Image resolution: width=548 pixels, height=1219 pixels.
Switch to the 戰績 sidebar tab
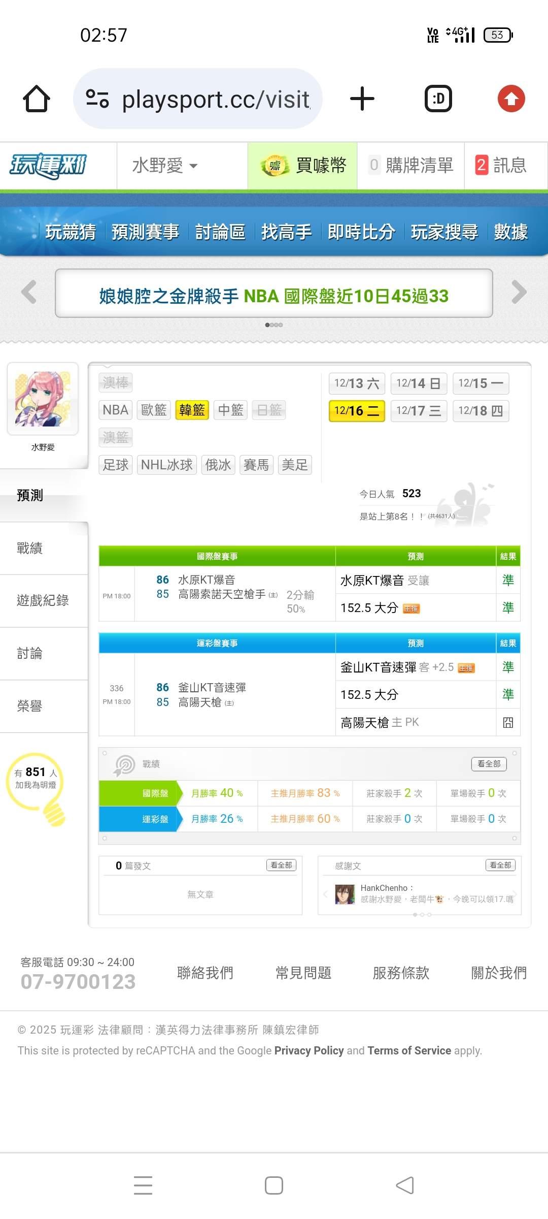(44, 548)
